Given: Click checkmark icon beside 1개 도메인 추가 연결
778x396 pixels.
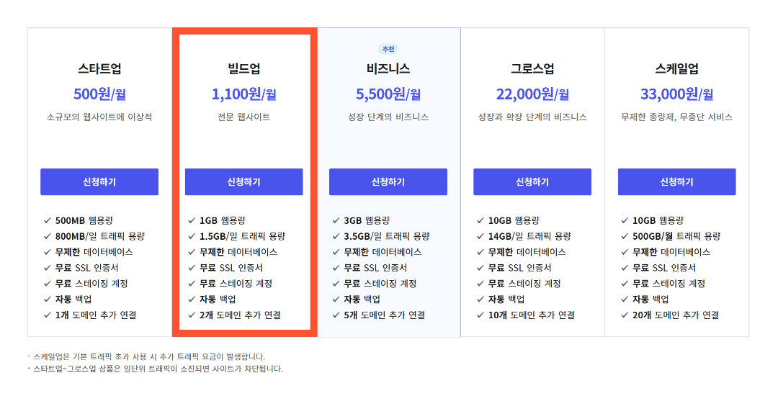Looking at the screenshot, I should point(48,315).
